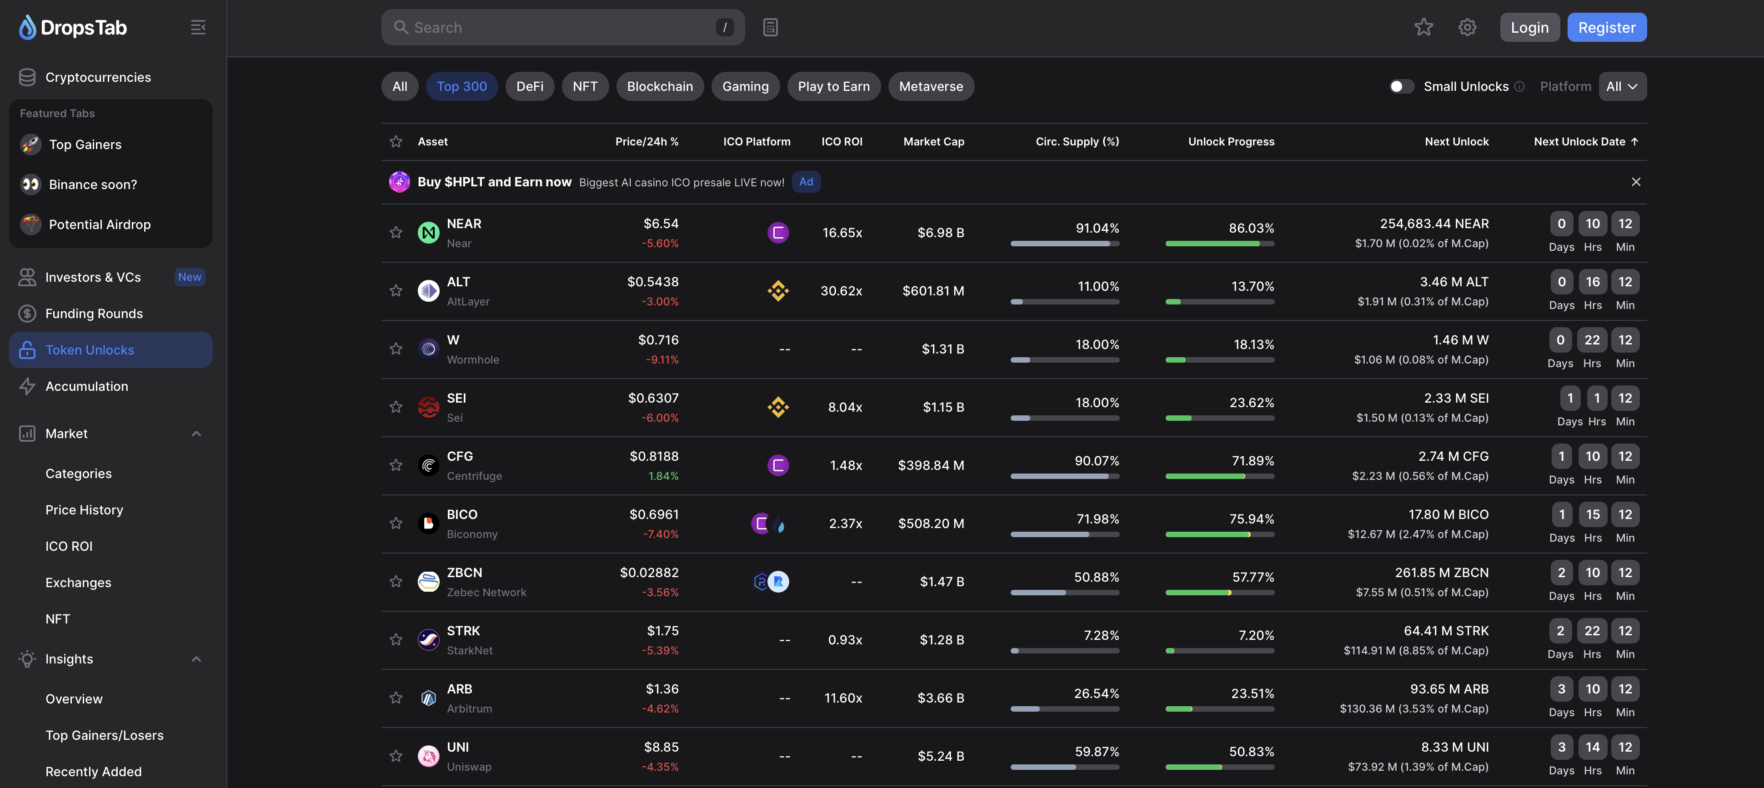Click the Investors & VCs people icon
This screenshot has height=788, width=1764.
point(27,277)
